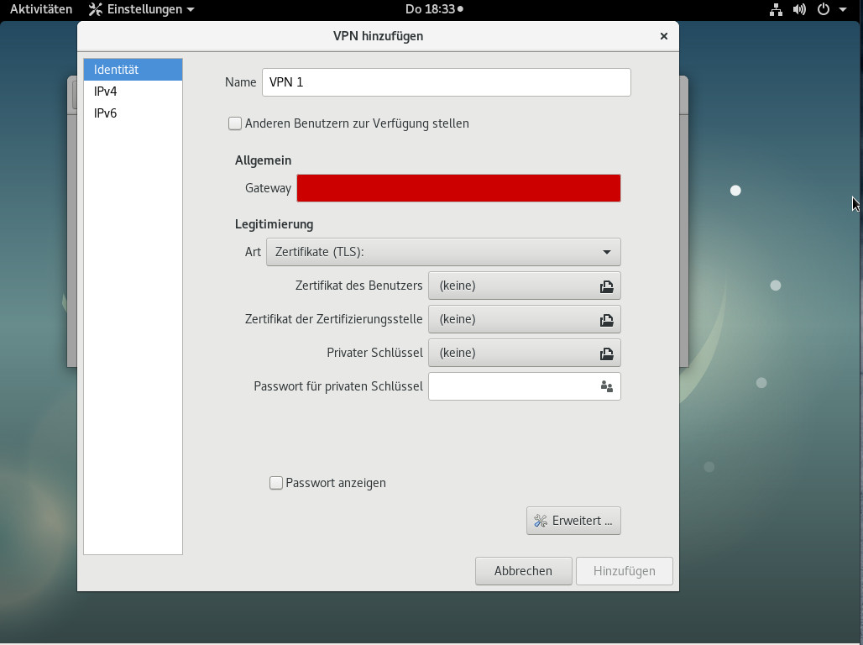Open the Einstellungen application menu
Image resolution: width=863 pixels, height=645 pixels.
[x=141, y=9]
